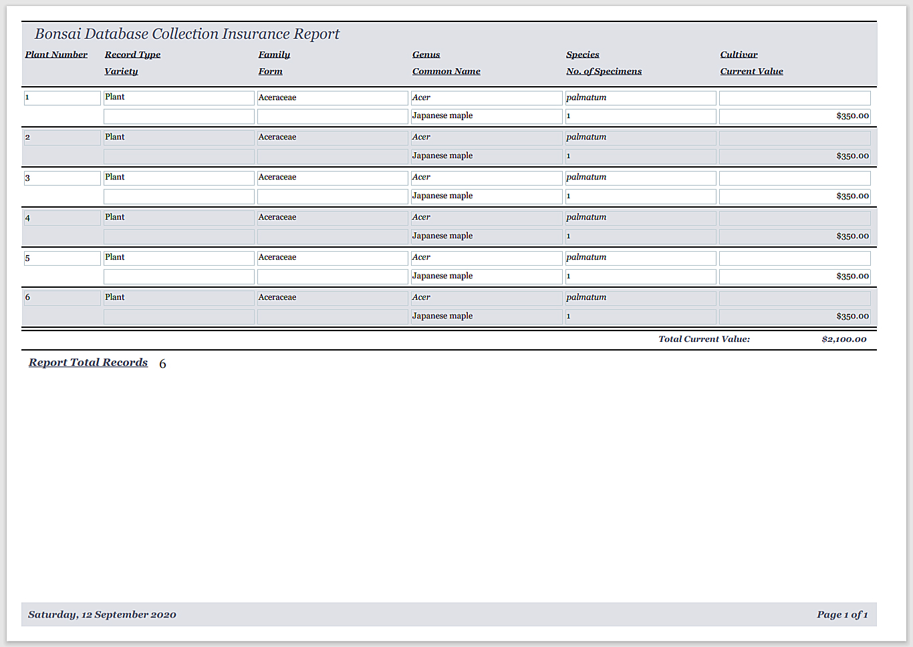Click the Plant Number column header
This screenshot has width=913, height=647.
coord(56,55)
